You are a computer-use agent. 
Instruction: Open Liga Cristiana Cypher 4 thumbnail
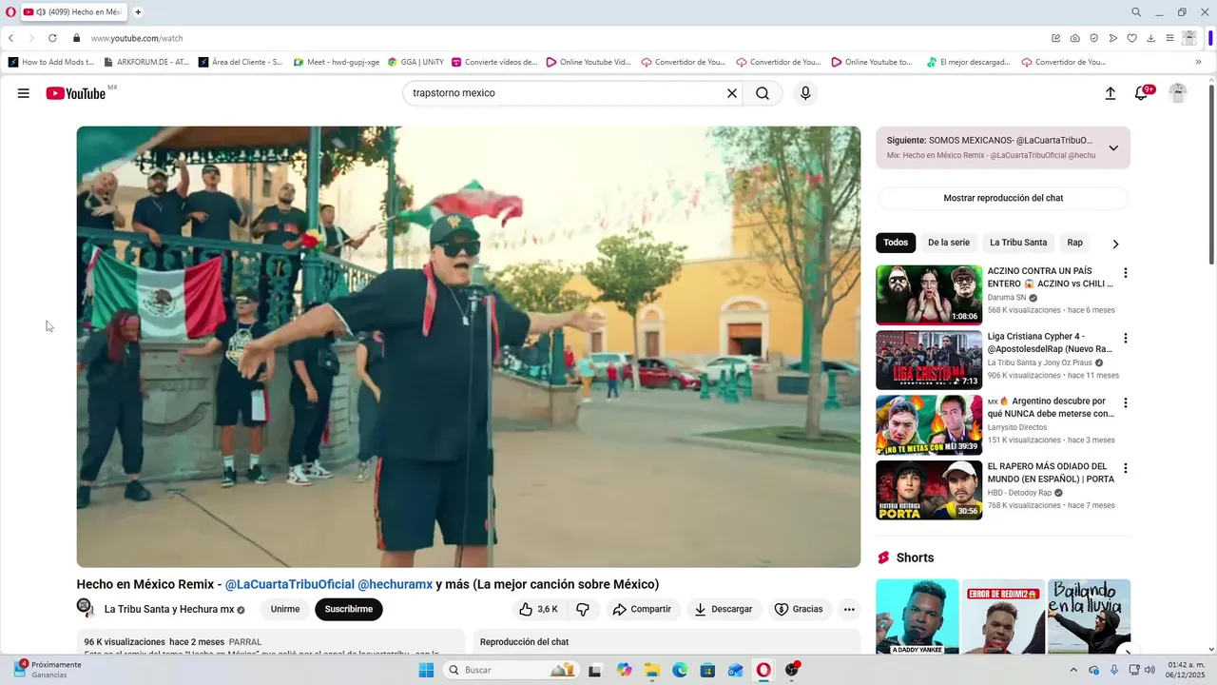pos(929,360)
